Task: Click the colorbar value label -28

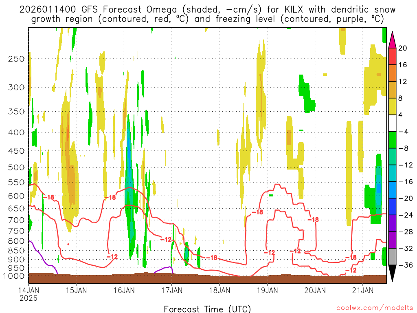Action: click(x=406, y=231)
